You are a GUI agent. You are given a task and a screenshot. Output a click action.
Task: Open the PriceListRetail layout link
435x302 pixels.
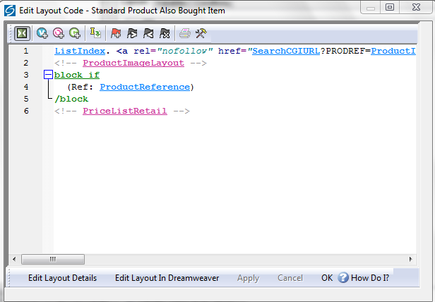[124, 111]
